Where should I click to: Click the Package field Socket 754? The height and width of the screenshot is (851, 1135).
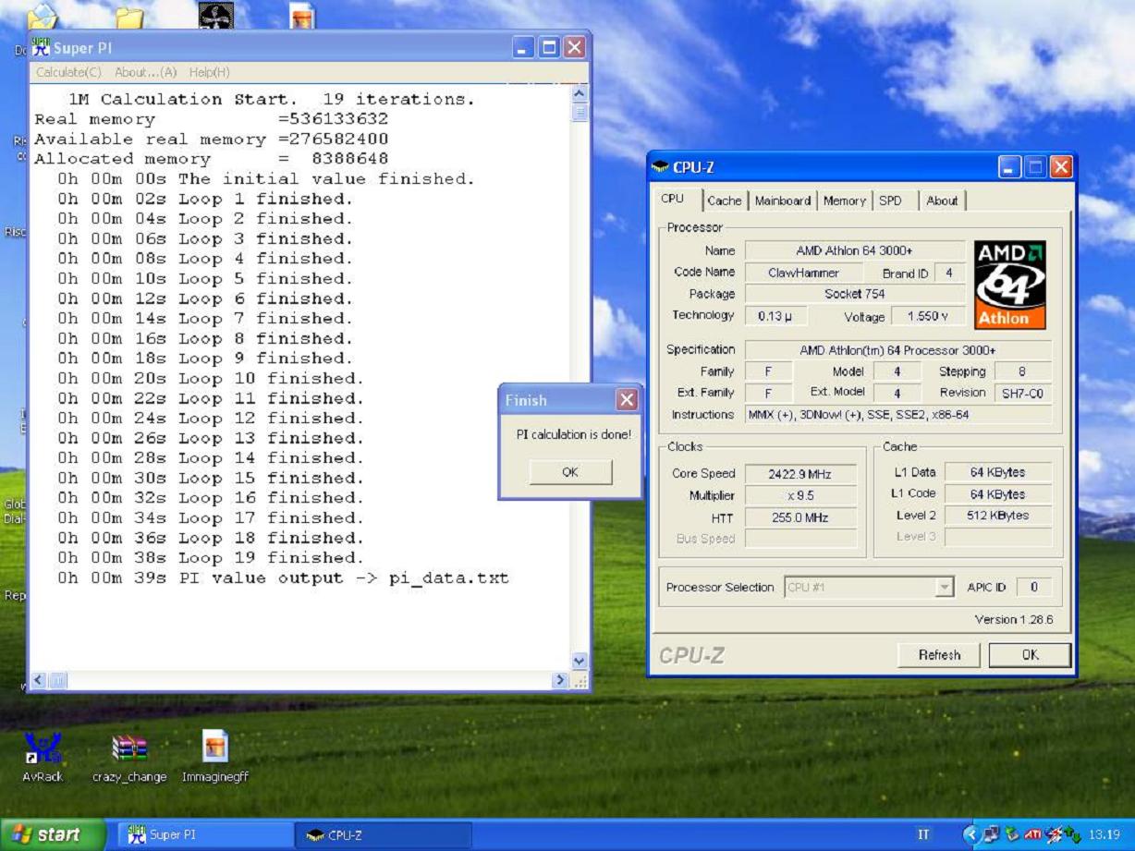tap(855, 295)
